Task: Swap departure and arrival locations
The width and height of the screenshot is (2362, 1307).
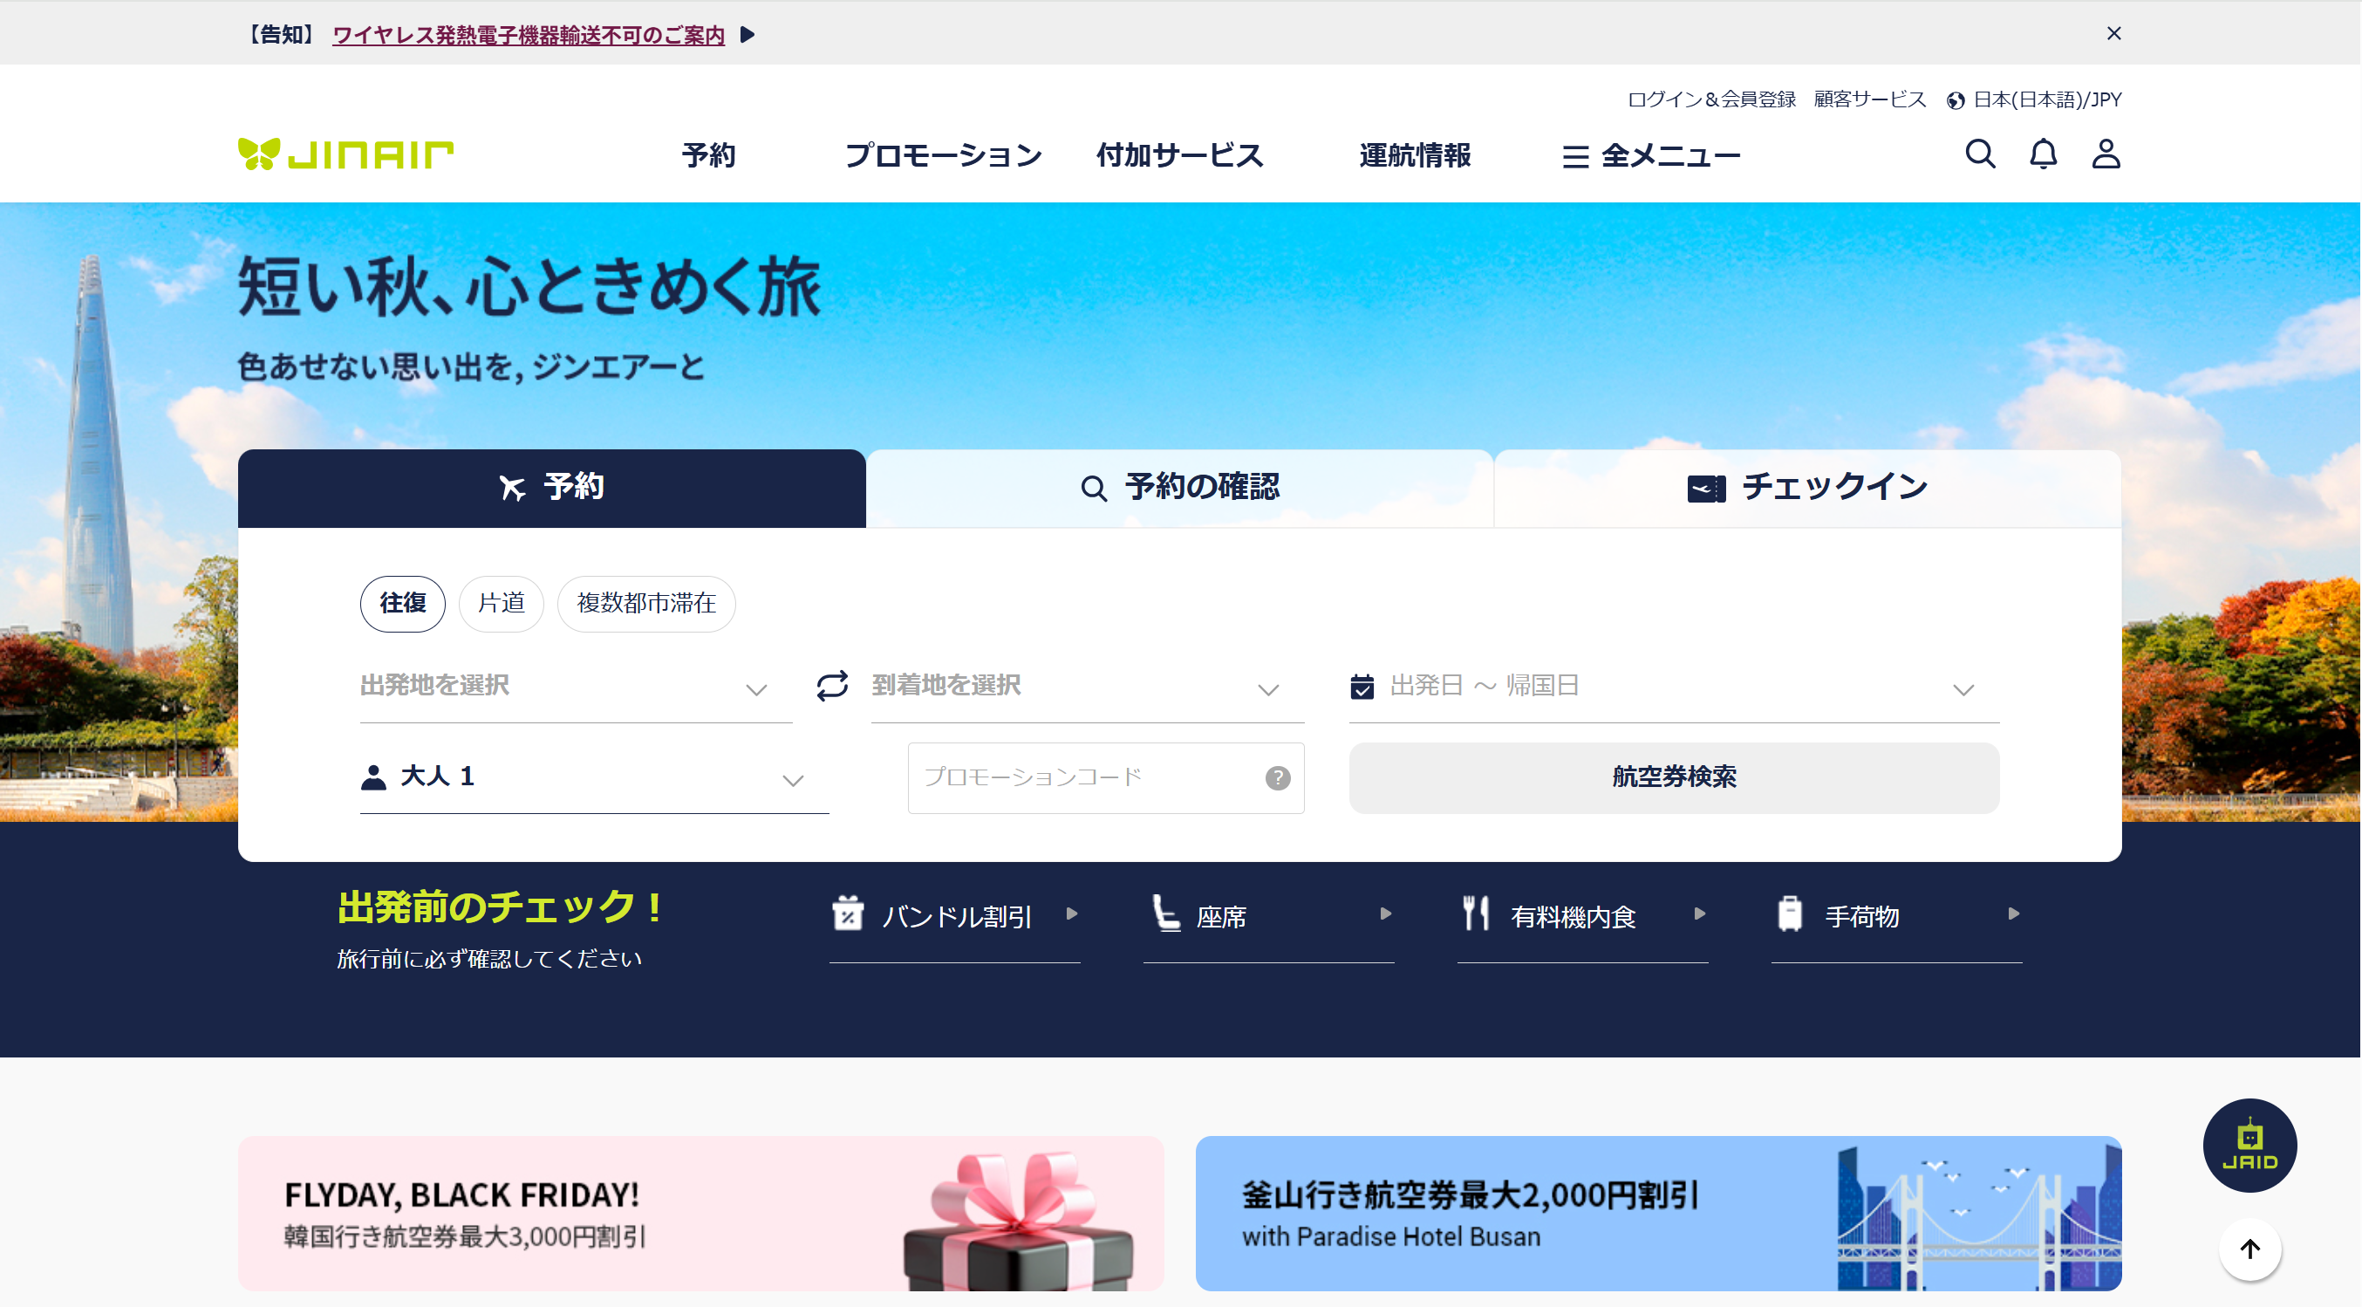Action: click(x=833, y=686)
